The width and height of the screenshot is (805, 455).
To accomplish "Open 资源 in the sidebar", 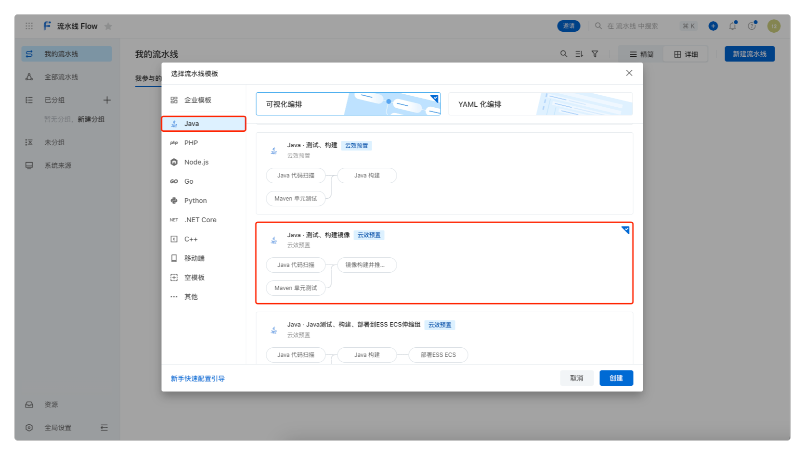I will point(66,404).
